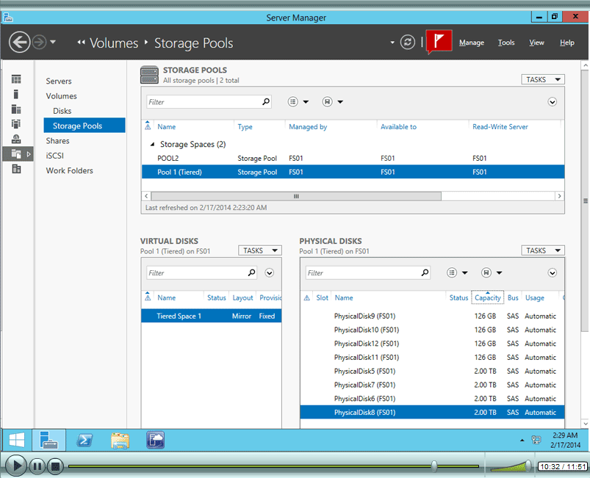Click the Physical Disks filter search icon
Image resolution: width=590 pixels, height=478 pixels.
(425, 272)
